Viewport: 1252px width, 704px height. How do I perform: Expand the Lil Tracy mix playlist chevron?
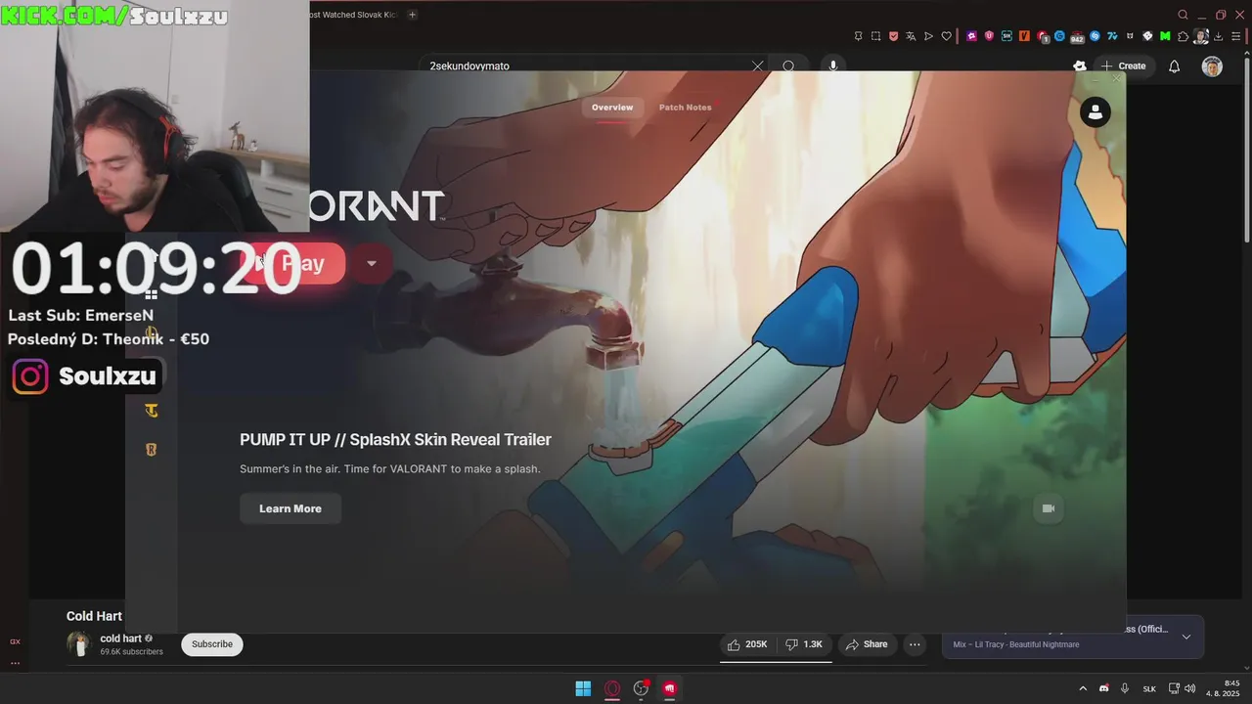[1186, 637]
